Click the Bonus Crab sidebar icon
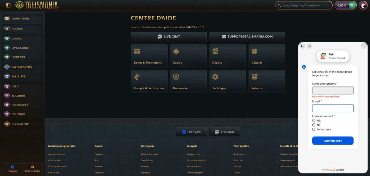The height and width of the screenshot is (176, 370). 7,105
